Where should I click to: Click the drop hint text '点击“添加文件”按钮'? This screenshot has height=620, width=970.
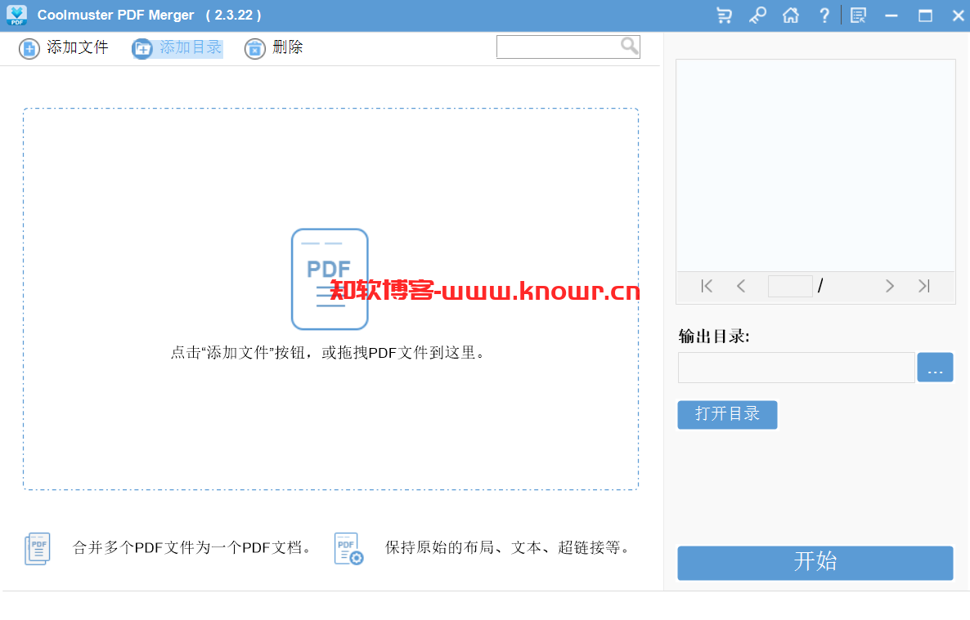(238, 353)
